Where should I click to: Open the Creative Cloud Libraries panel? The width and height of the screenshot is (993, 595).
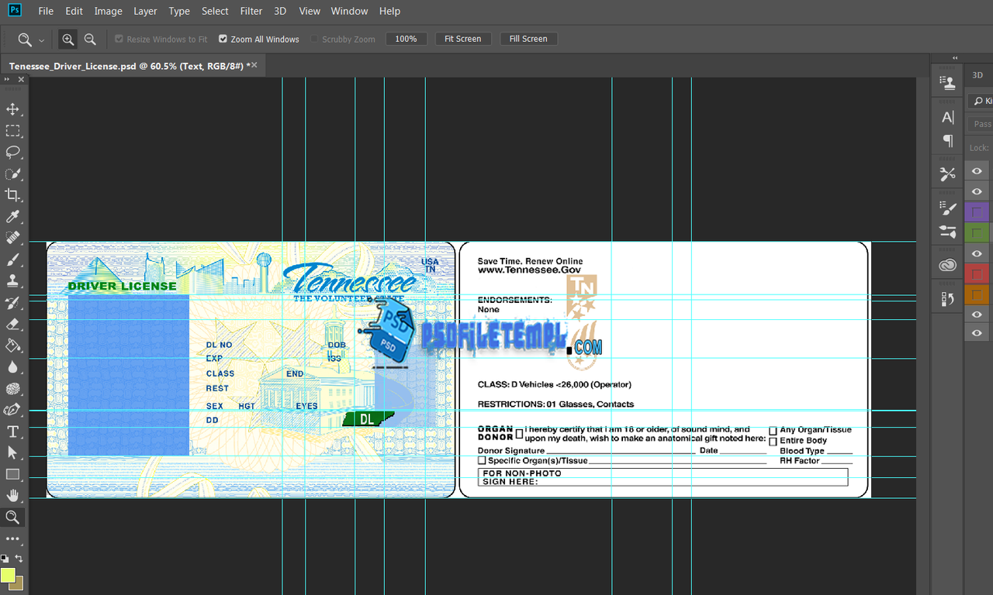click(947, 265)
